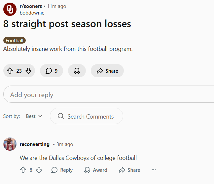Viewport: 214px width, 184px height.
Task: Select the Football flair tag
Action: pos(15,41)
